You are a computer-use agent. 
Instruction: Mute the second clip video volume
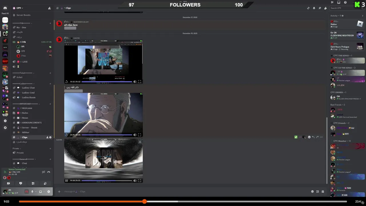(135, 135)
